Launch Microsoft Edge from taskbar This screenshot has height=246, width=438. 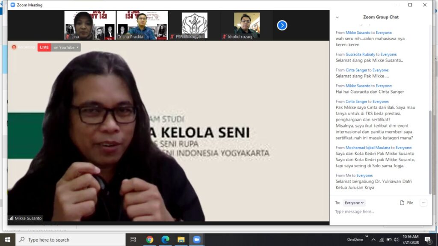coord(166,240)
